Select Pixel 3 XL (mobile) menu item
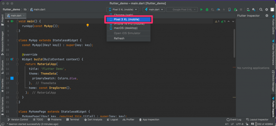Image resolution: width=276 pixels, height=126 pixels. 128,19
